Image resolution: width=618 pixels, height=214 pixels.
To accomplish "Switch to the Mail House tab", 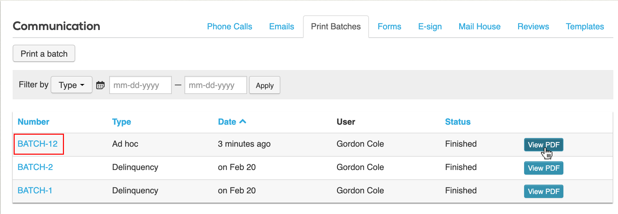I will (479, 27).
